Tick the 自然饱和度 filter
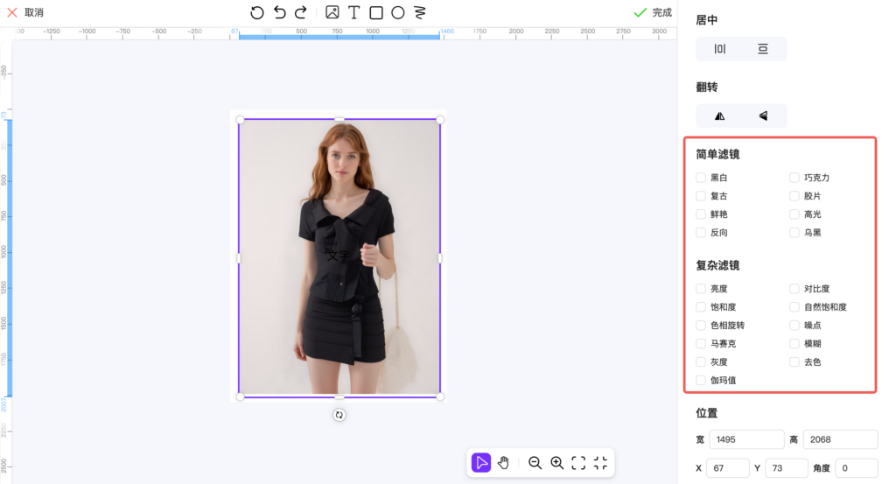Image resolution: width=896 pixels, height=484 pixels. pyautogui.click(x=794, y=307)
